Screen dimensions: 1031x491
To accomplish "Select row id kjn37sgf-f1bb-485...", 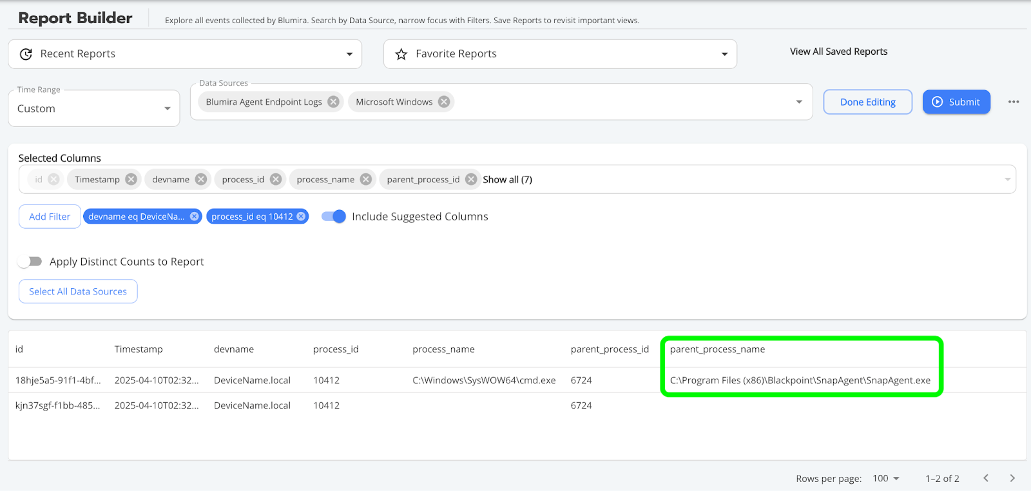I will (58, 405).
